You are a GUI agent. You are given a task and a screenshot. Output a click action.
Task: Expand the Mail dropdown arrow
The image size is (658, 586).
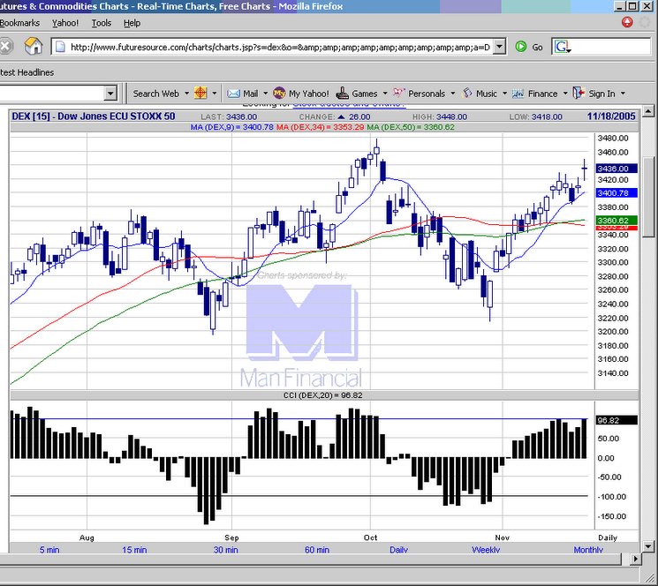(x=265, y=94)
